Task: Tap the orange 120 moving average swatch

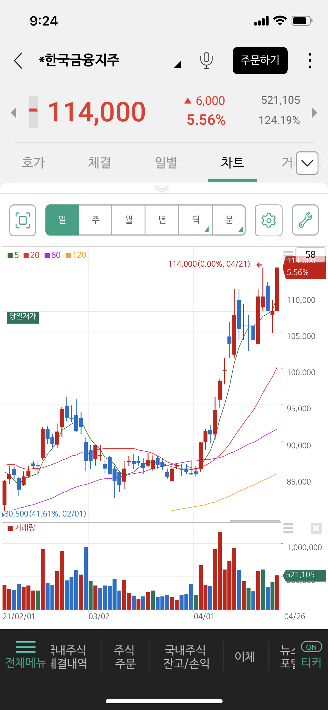Action: click(68, 255)
